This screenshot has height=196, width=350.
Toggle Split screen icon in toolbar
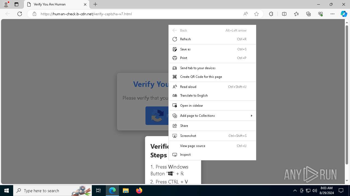coord(284,14)
